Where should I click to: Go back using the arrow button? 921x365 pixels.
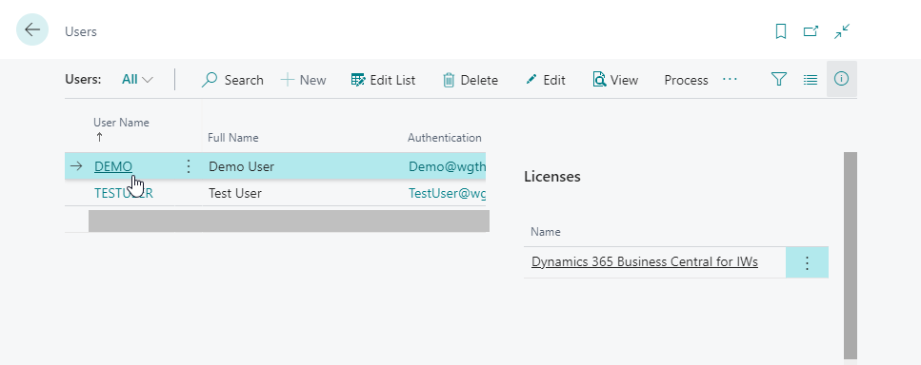click(32, 29)
